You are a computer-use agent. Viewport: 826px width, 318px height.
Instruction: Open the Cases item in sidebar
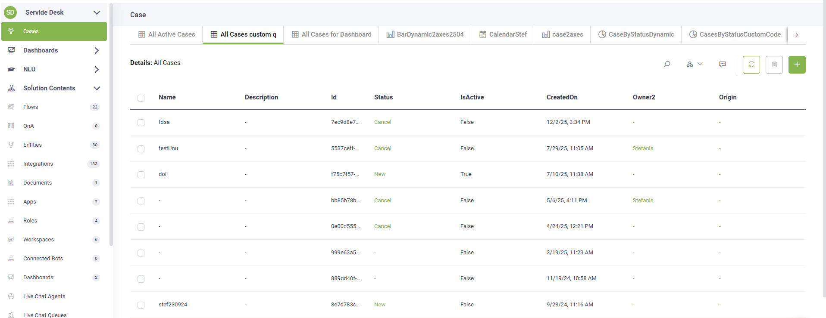tap(31, 31)
